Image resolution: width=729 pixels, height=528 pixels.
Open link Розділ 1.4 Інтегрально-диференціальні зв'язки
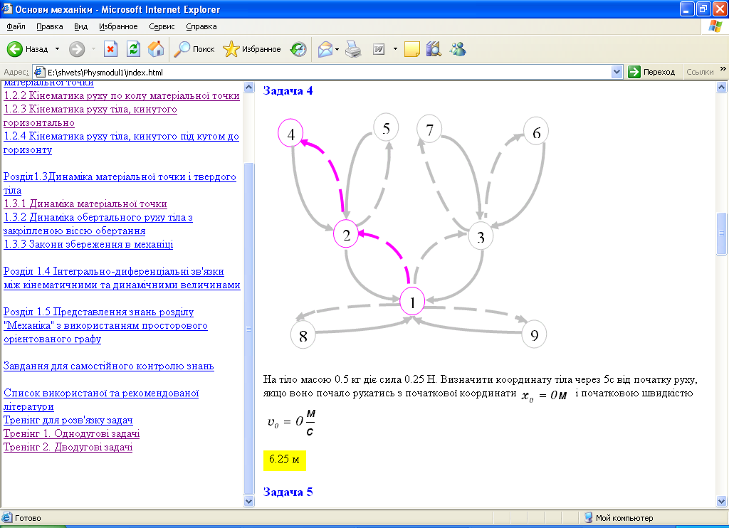coord(122,278)
